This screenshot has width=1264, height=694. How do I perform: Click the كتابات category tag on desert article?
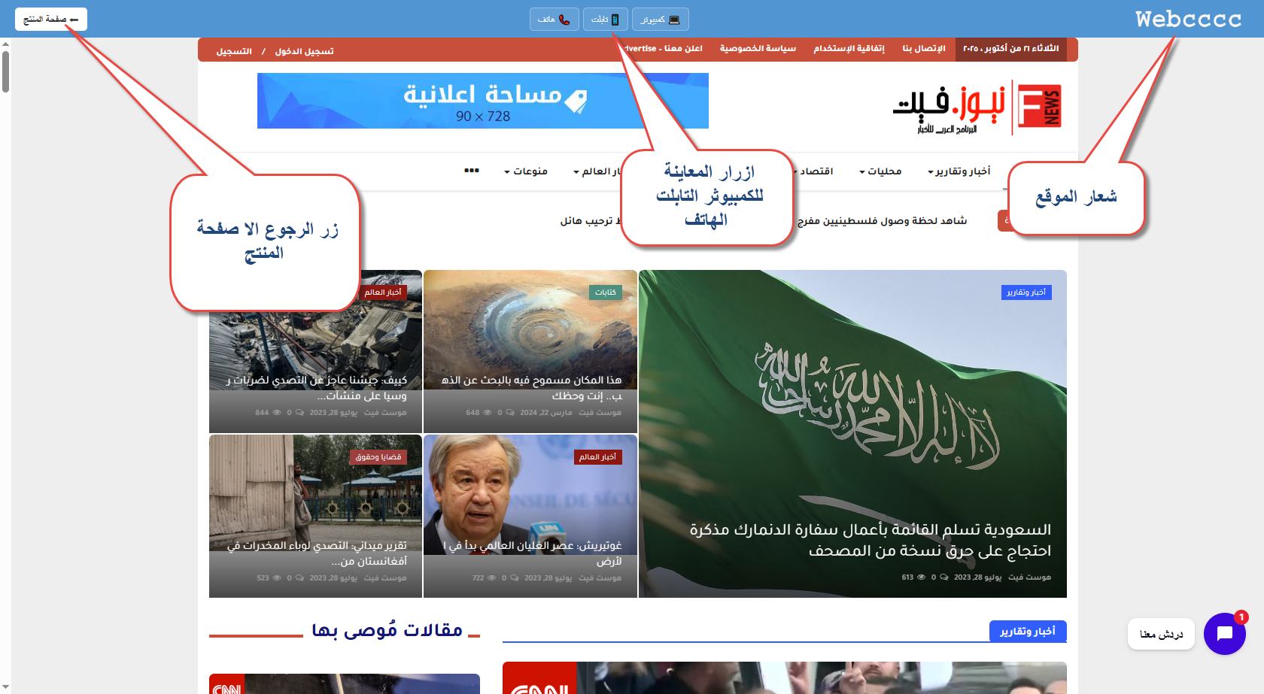(605, 292)
